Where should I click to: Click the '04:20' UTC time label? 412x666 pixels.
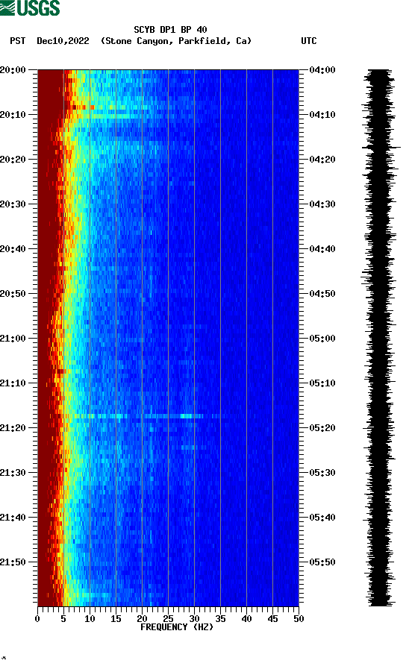322,160
